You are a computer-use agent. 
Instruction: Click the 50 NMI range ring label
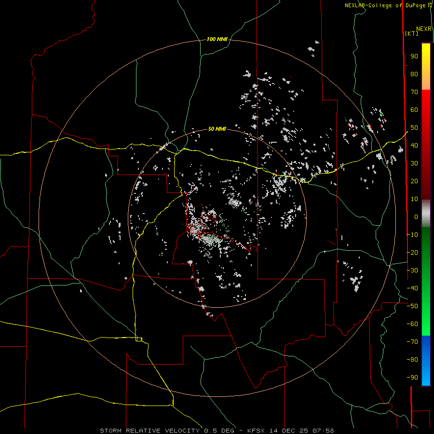point(217,129)
